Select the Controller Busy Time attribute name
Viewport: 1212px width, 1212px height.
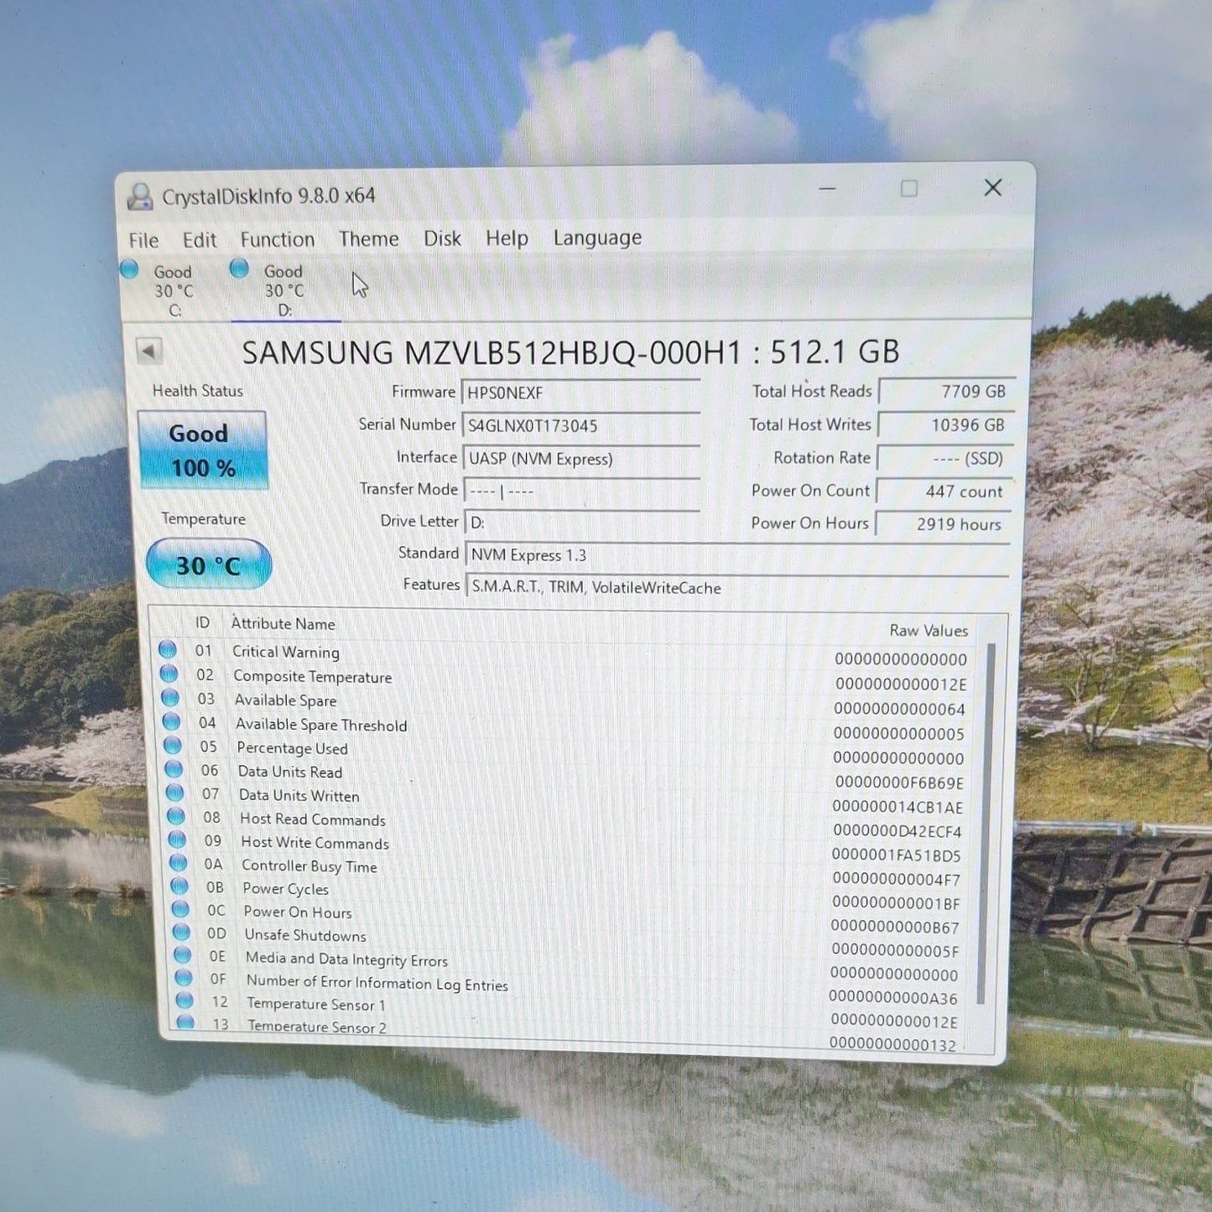[x=310, y=866]
